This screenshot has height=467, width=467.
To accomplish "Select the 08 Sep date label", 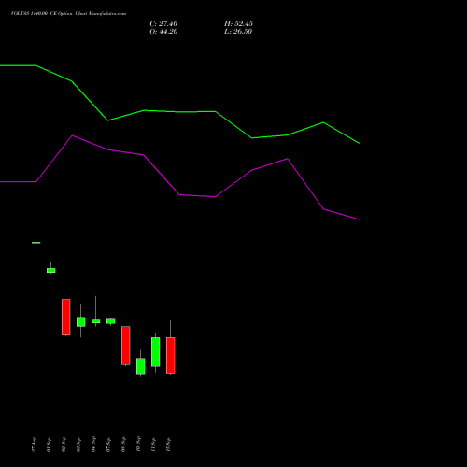I will click(123, 445).
